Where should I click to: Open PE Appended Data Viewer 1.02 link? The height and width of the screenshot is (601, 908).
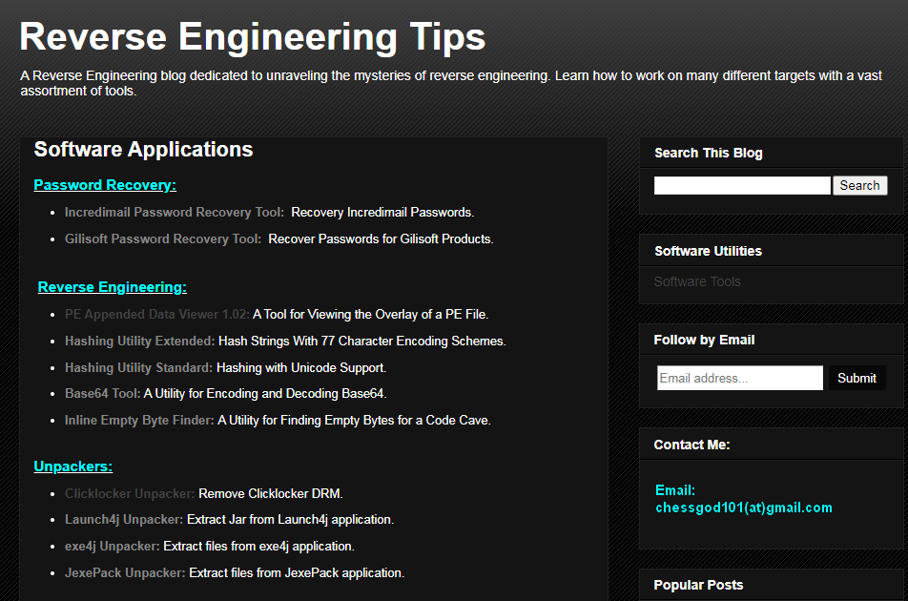pyautogui.click(x=156, y=314)
